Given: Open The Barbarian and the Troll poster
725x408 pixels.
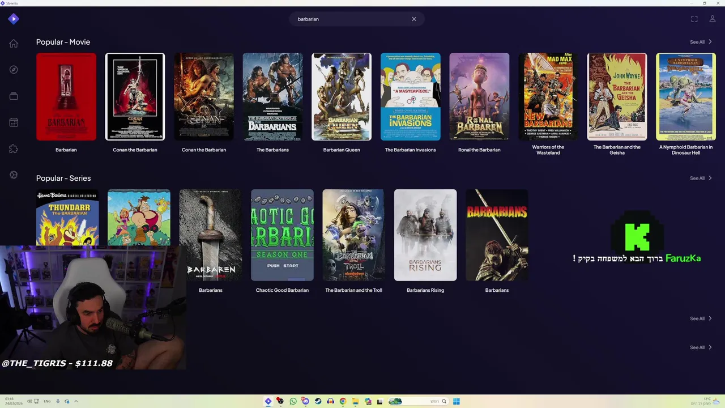Looking at the screenshot, I should [x=353, y=235].
